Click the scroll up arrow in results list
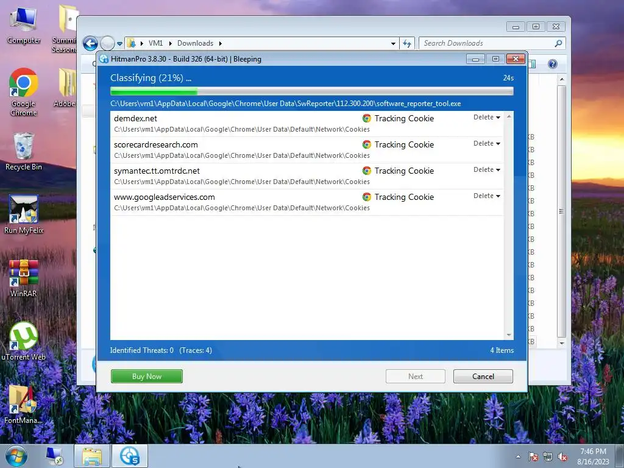 coord(509,116)
